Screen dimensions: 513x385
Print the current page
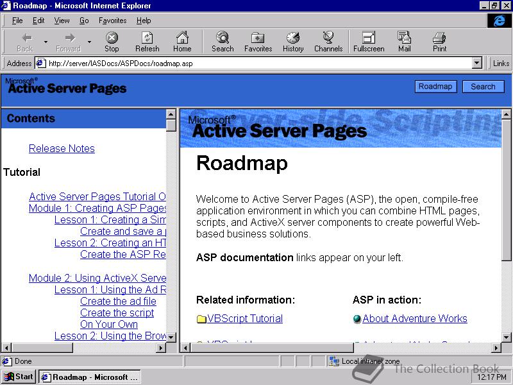click(x=439, y=42)
